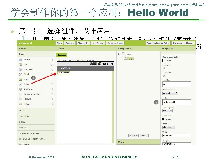
Task: Expand the Media palette section
Action: click(x=36, y=110)
